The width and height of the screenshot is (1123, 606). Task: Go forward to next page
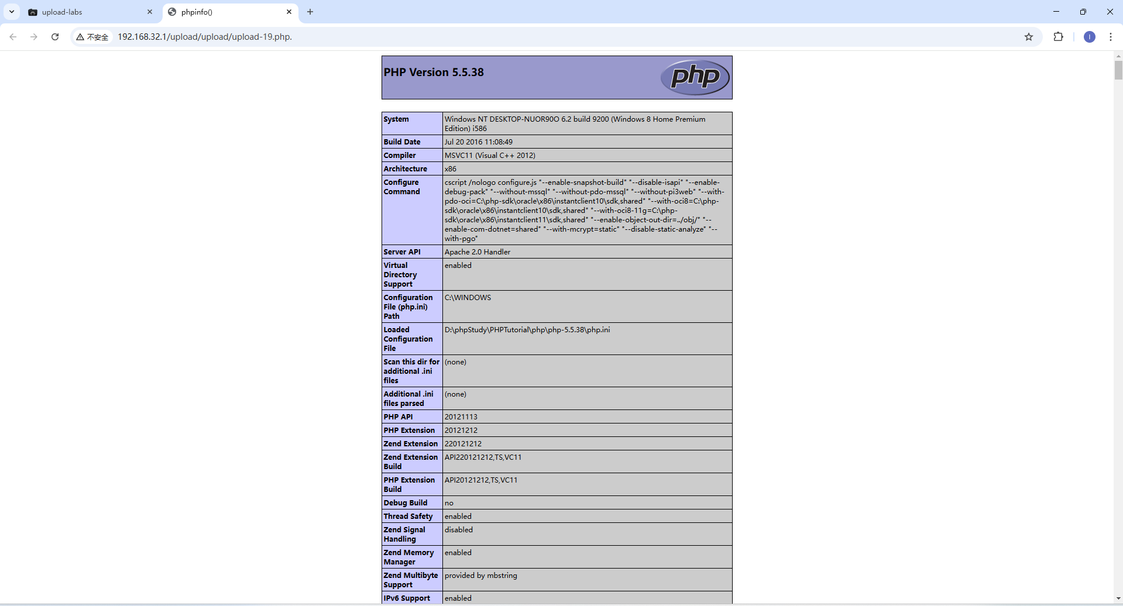[34, 37]
